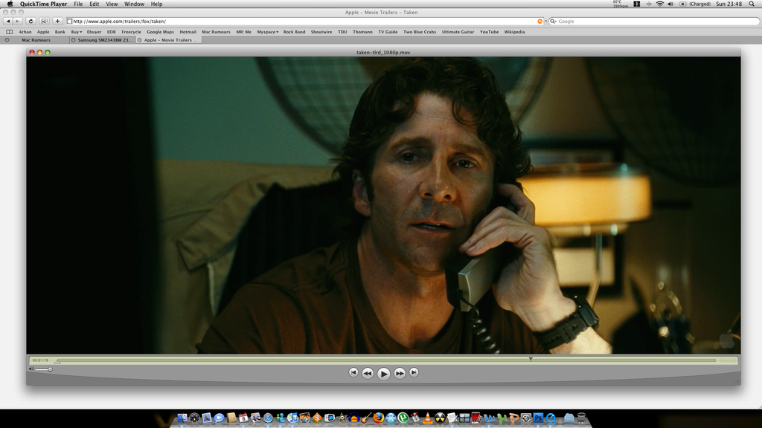Viewport: 762px width, 428px height.
Task: Open the Apple bookmark
Action: pos(43,32)
